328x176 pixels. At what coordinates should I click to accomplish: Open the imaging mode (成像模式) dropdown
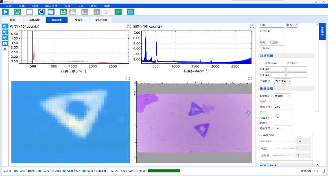tap(283, 96)
